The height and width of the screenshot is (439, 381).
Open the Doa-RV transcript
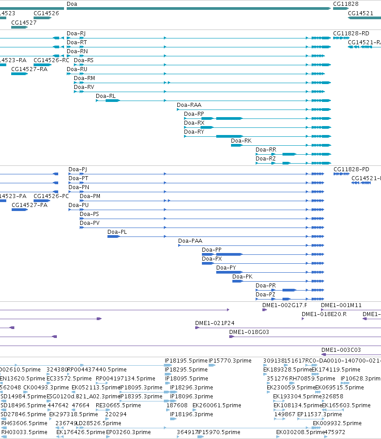click(x=84, y=87)
